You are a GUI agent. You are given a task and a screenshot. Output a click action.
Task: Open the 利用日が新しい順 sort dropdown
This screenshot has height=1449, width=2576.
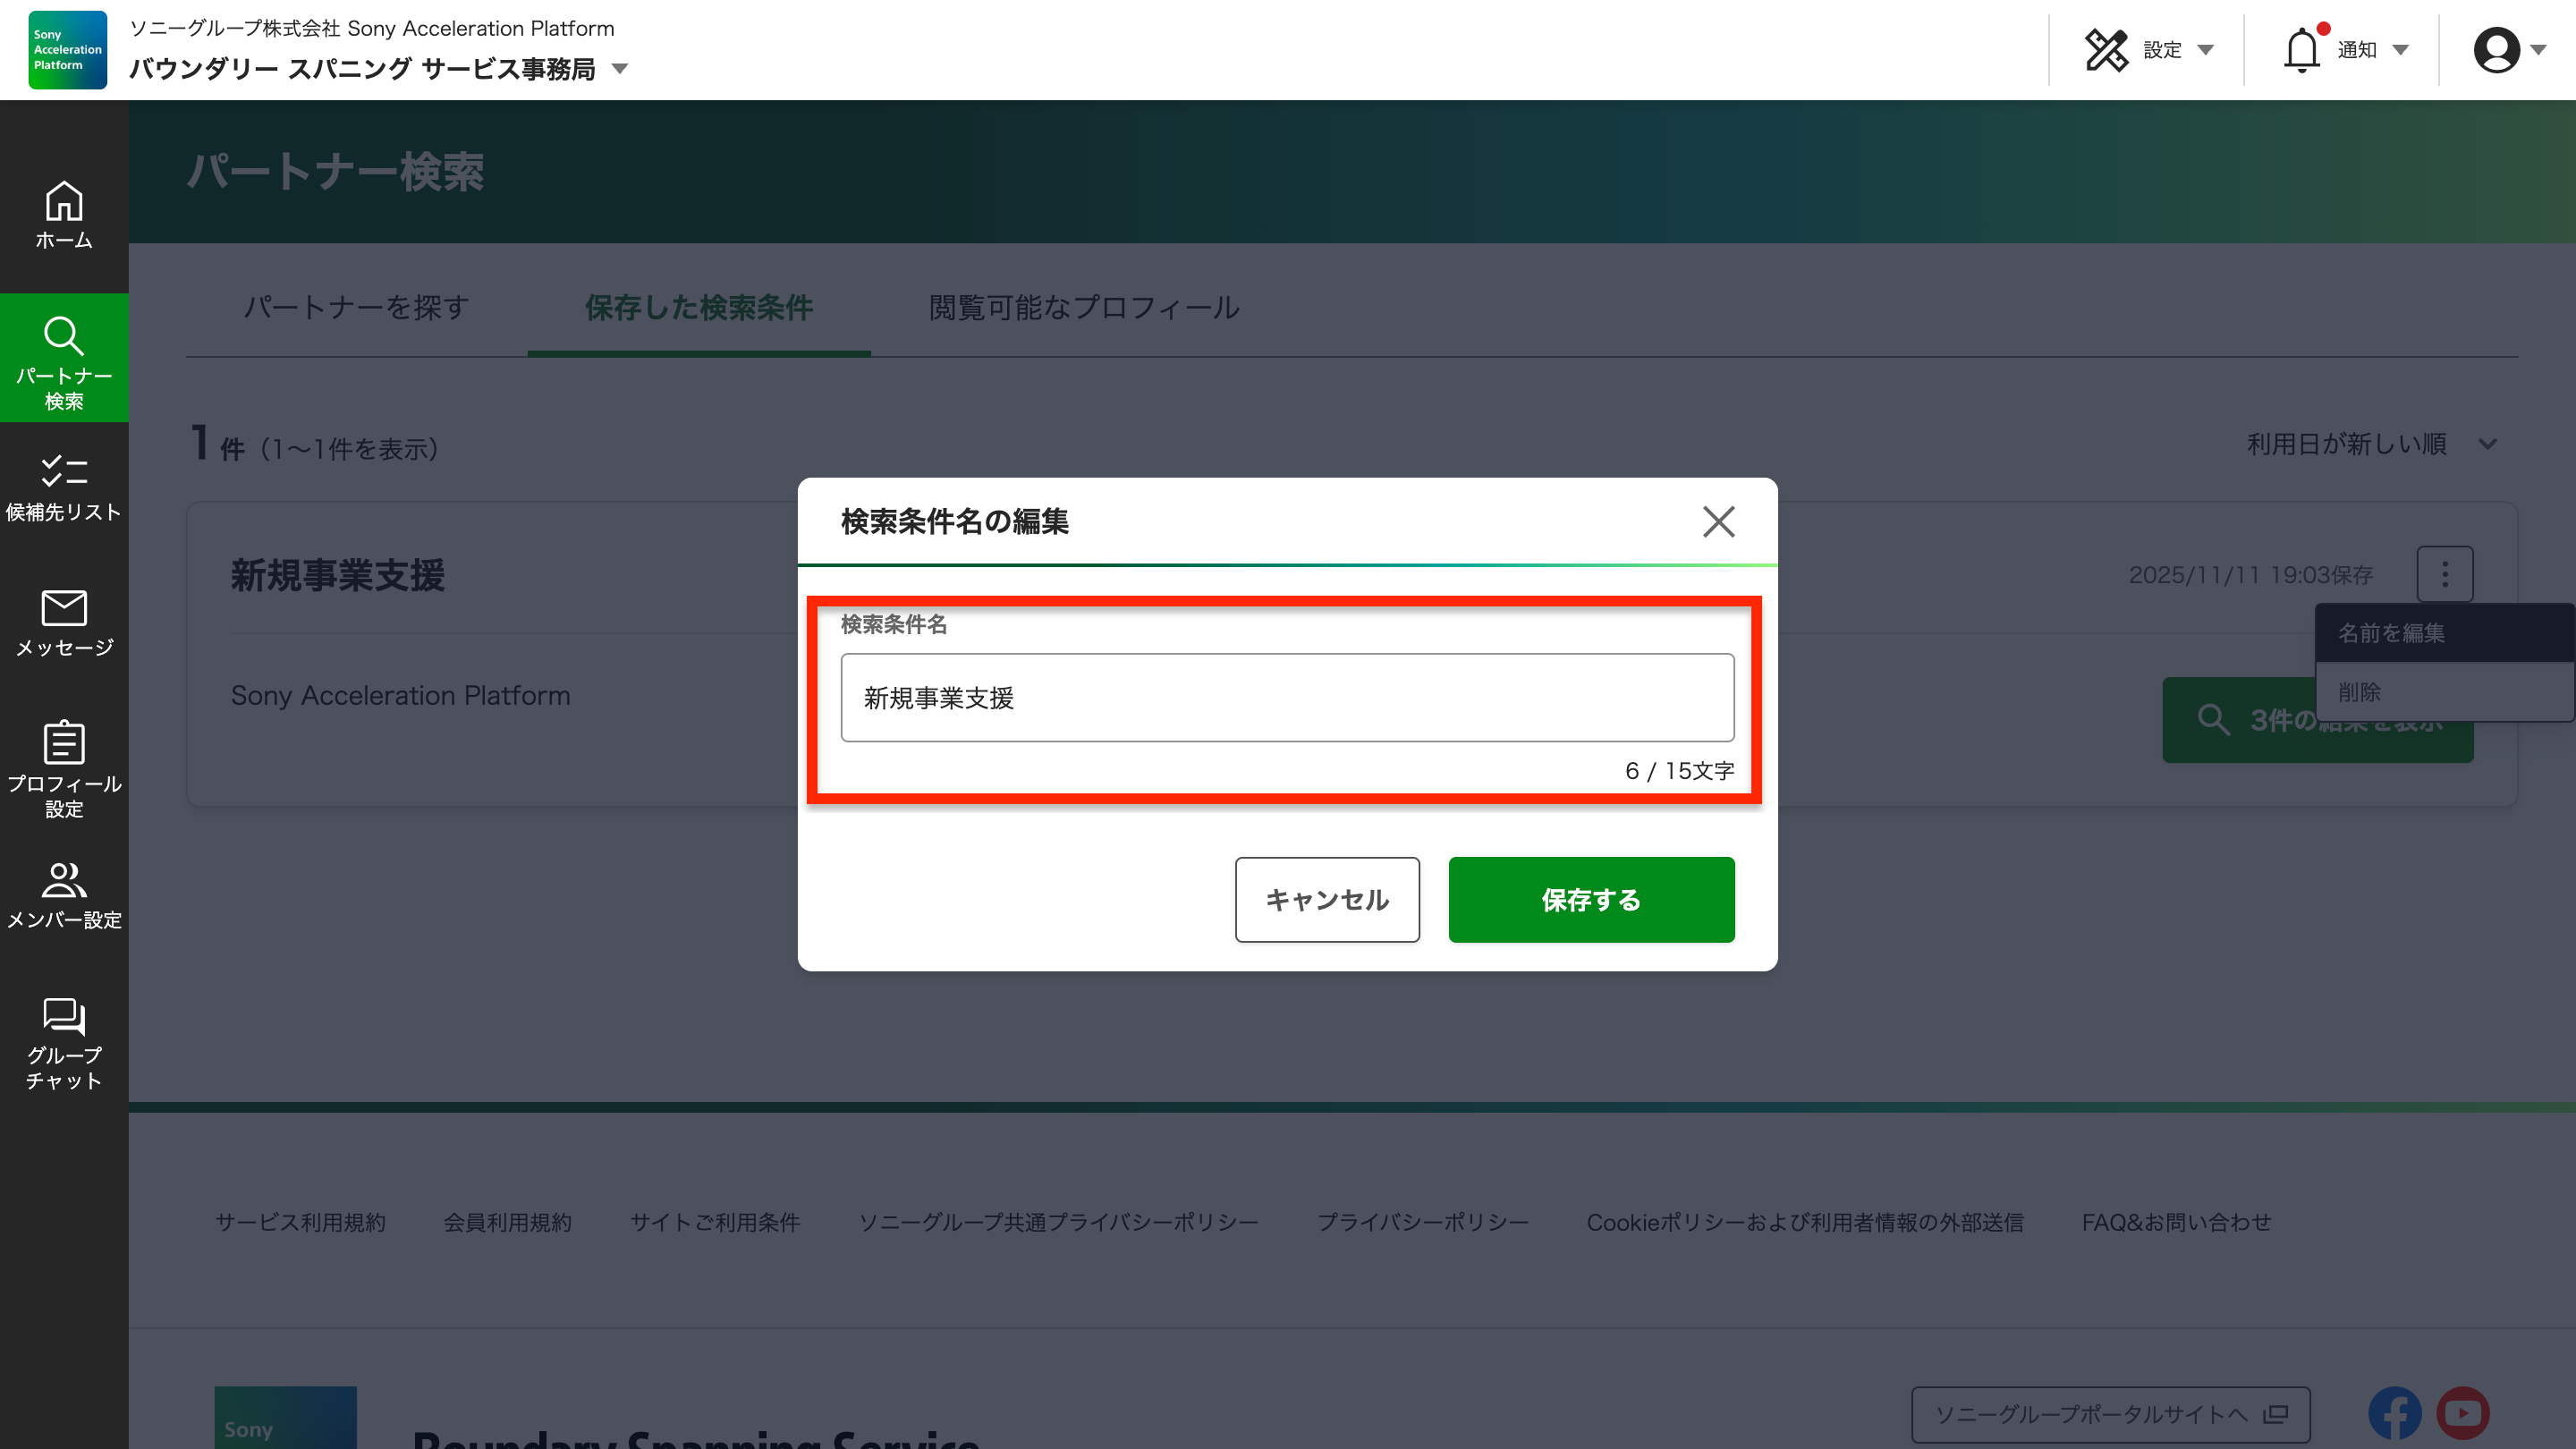[2371, 444]
